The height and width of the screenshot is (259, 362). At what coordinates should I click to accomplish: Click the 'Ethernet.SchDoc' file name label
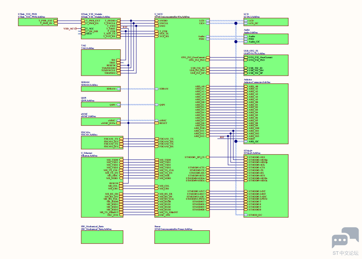point(89,156)
